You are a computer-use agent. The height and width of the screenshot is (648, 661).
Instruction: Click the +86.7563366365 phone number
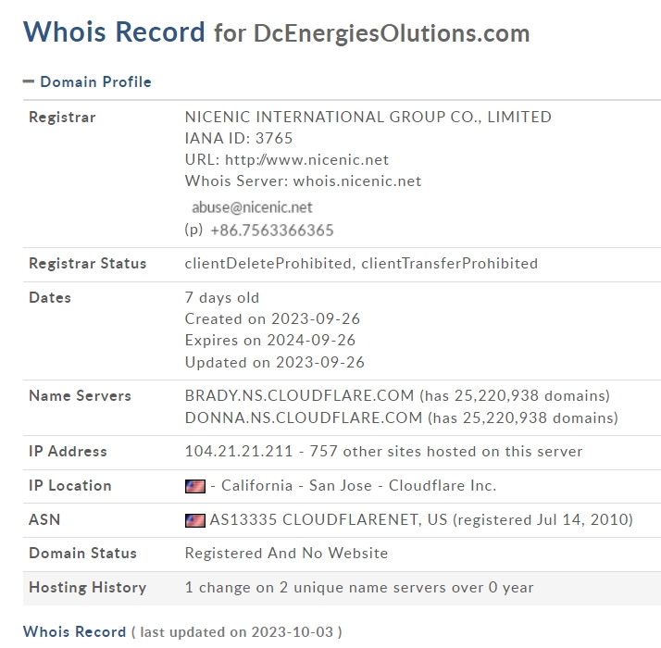272,231
